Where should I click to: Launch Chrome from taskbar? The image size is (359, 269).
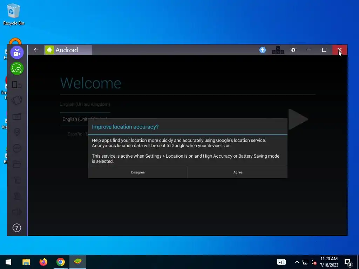[x=60, y=262]
